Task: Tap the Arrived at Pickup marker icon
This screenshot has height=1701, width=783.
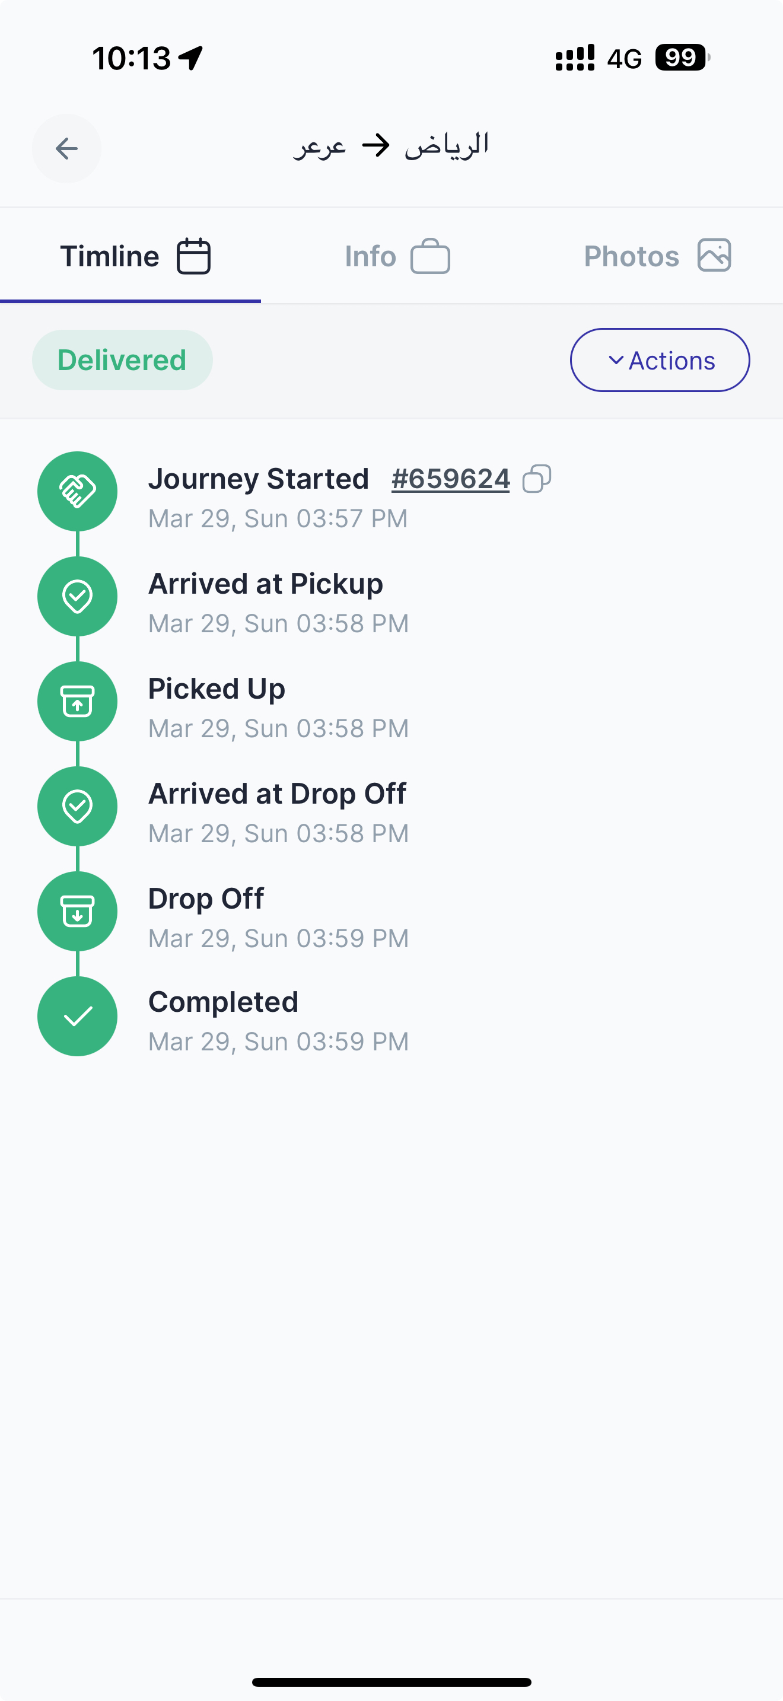Action: [x=77, y=596]
